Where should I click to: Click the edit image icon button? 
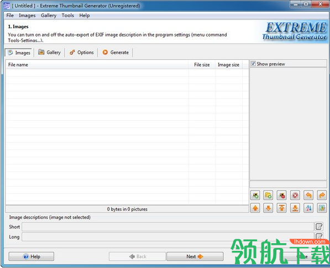pos(322,208)
